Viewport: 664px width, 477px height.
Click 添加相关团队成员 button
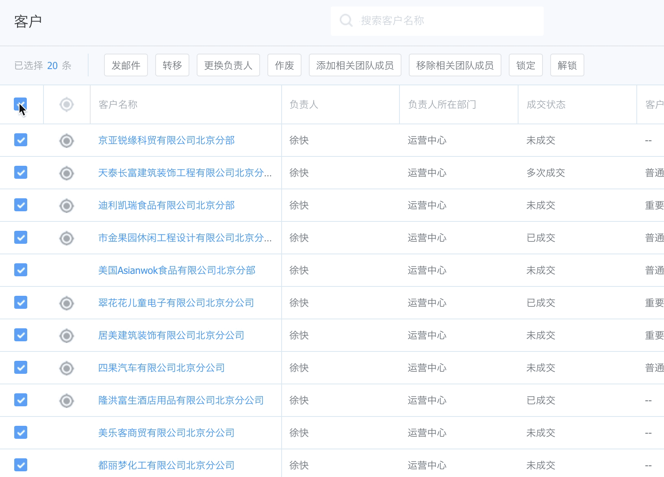[x=355, y=65]
